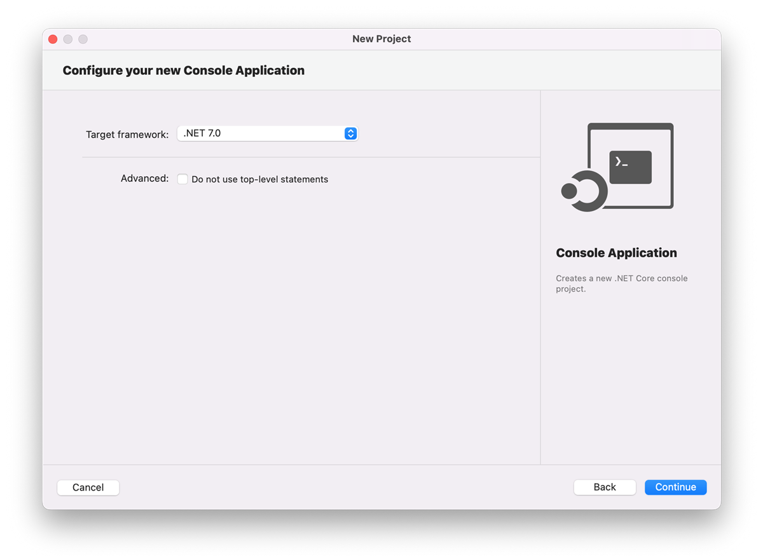
Task: Click the 'Advanced:' section label
Action: pyautogui.click(x=144, y=179)
